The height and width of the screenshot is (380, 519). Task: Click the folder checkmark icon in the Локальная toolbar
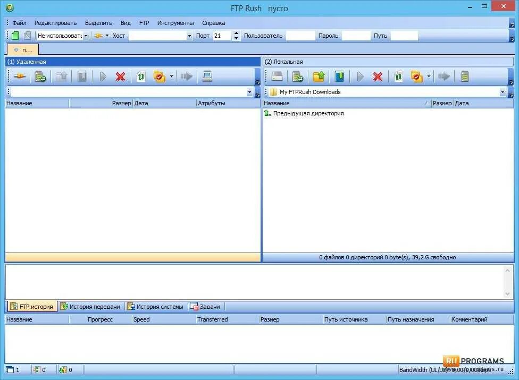pos(416,77)
